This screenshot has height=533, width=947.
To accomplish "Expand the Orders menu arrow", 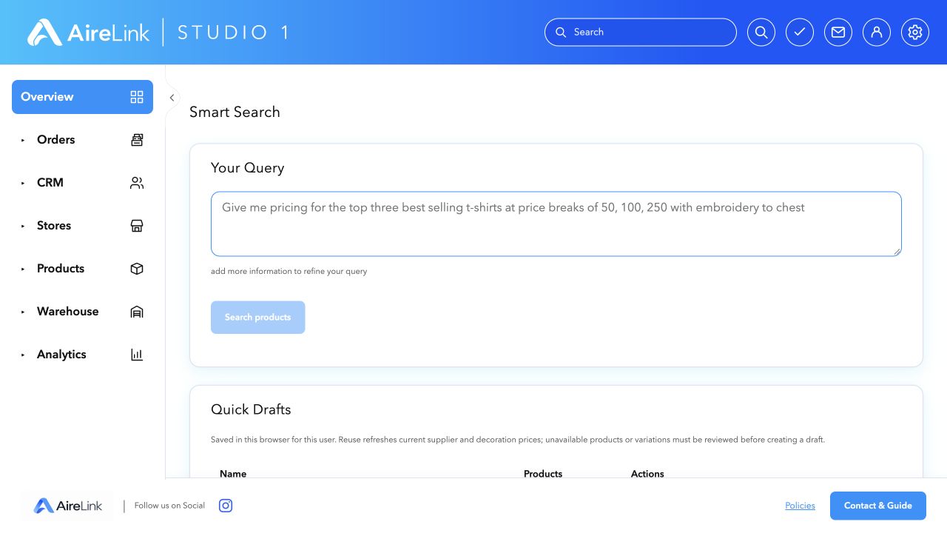I will pos(23,140).
